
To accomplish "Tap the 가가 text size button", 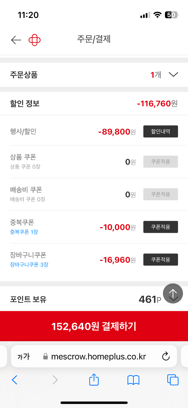I will 23,357.
